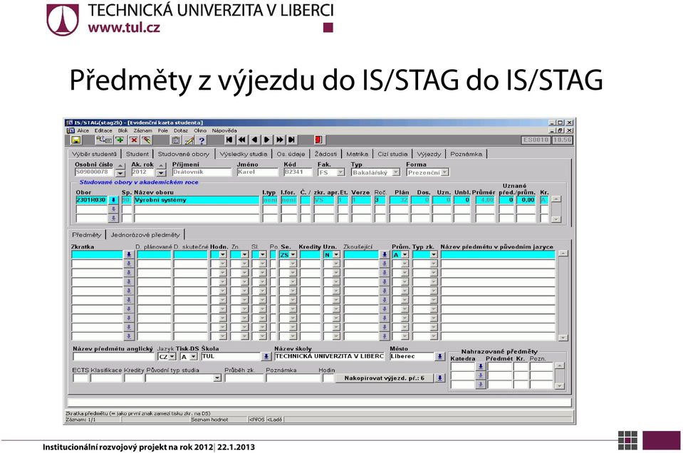Image resolution: width=683 pixels, height=453 pixels.
Task: Open the Zkoušející lookup in the first row
Action: pos(384,254)
